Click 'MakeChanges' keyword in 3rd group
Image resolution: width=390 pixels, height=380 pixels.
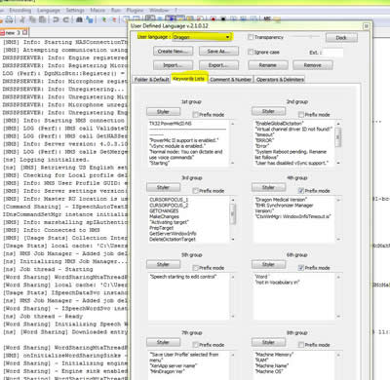(164, 216)
